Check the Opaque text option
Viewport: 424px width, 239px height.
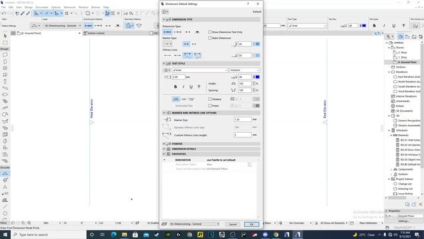coord(209,99)
